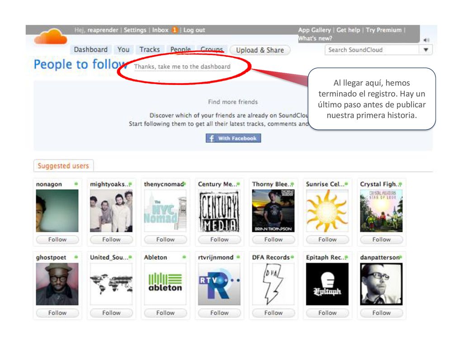Follow Epitaph Records
This screenshot has height=347, width=463.
coord(327,313)
